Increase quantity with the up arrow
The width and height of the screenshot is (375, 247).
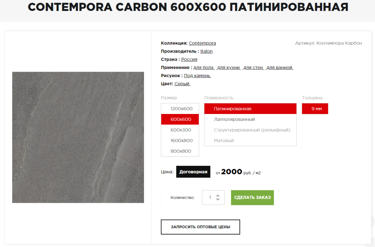point(218,195)
